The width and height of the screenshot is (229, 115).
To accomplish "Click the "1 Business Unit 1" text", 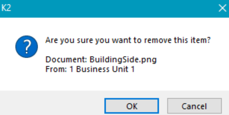I will click(x=102, y=69).
